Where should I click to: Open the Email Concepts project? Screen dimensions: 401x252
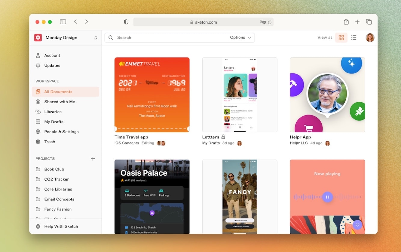coord(65,199)
